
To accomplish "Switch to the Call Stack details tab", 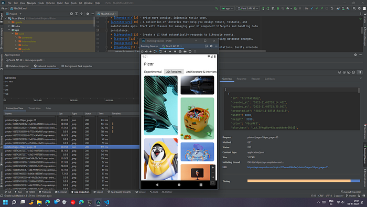I will [x=269, y=79].
